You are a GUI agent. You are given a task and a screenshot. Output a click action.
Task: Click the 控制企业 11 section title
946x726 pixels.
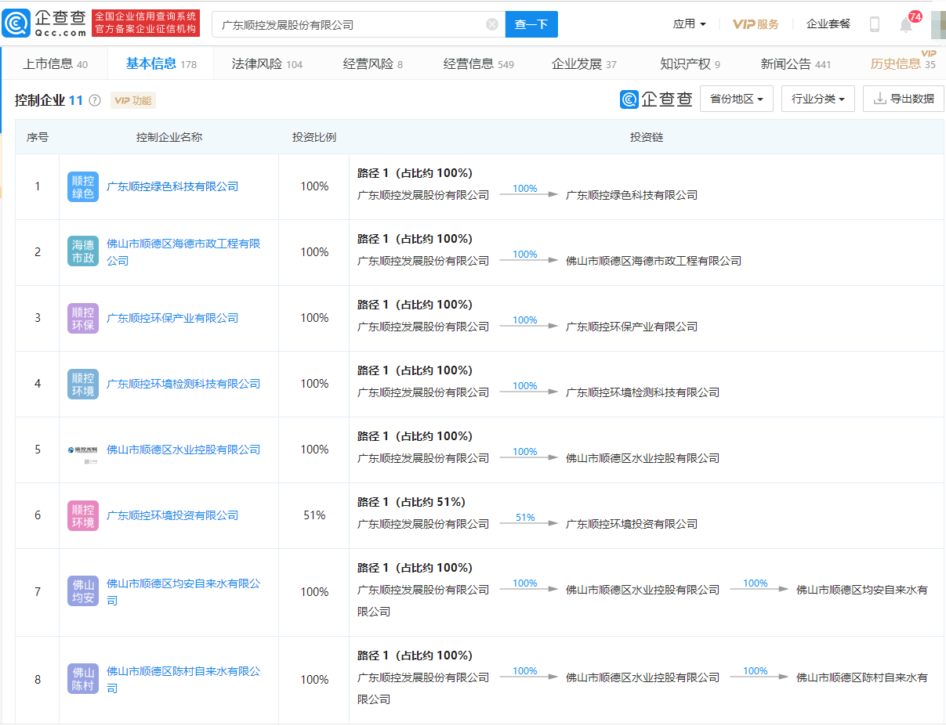(x=49, y=100)
